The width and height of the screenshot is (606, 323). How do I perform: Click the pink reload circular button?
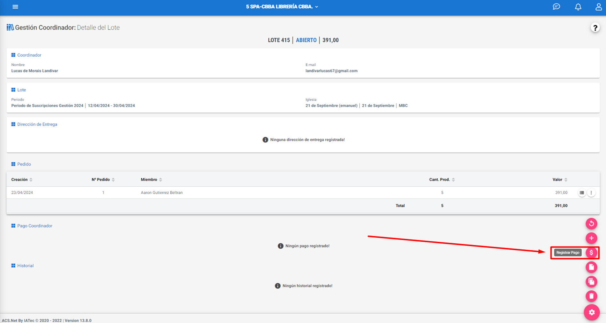(591, 223)
